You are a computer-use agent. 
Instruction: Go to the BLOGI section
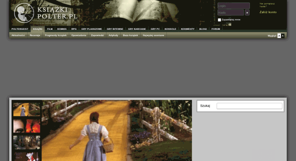[x=203, y=29]
